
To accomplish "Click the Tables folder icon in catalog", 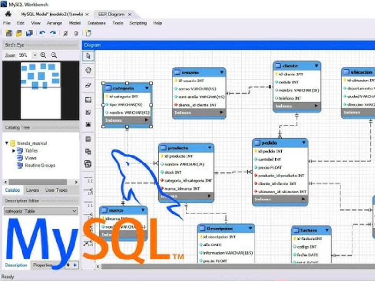I will pyautogui.click(x=20, y=150).
